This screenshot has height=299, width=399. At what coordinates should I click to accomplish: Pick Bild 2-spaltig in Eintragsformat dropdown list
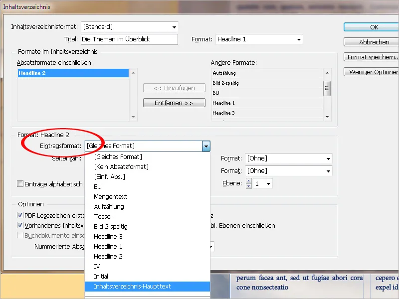tap(147, 226)
